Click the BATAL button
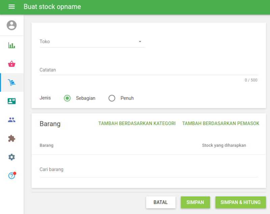The image size is (270, 214). 161,202
